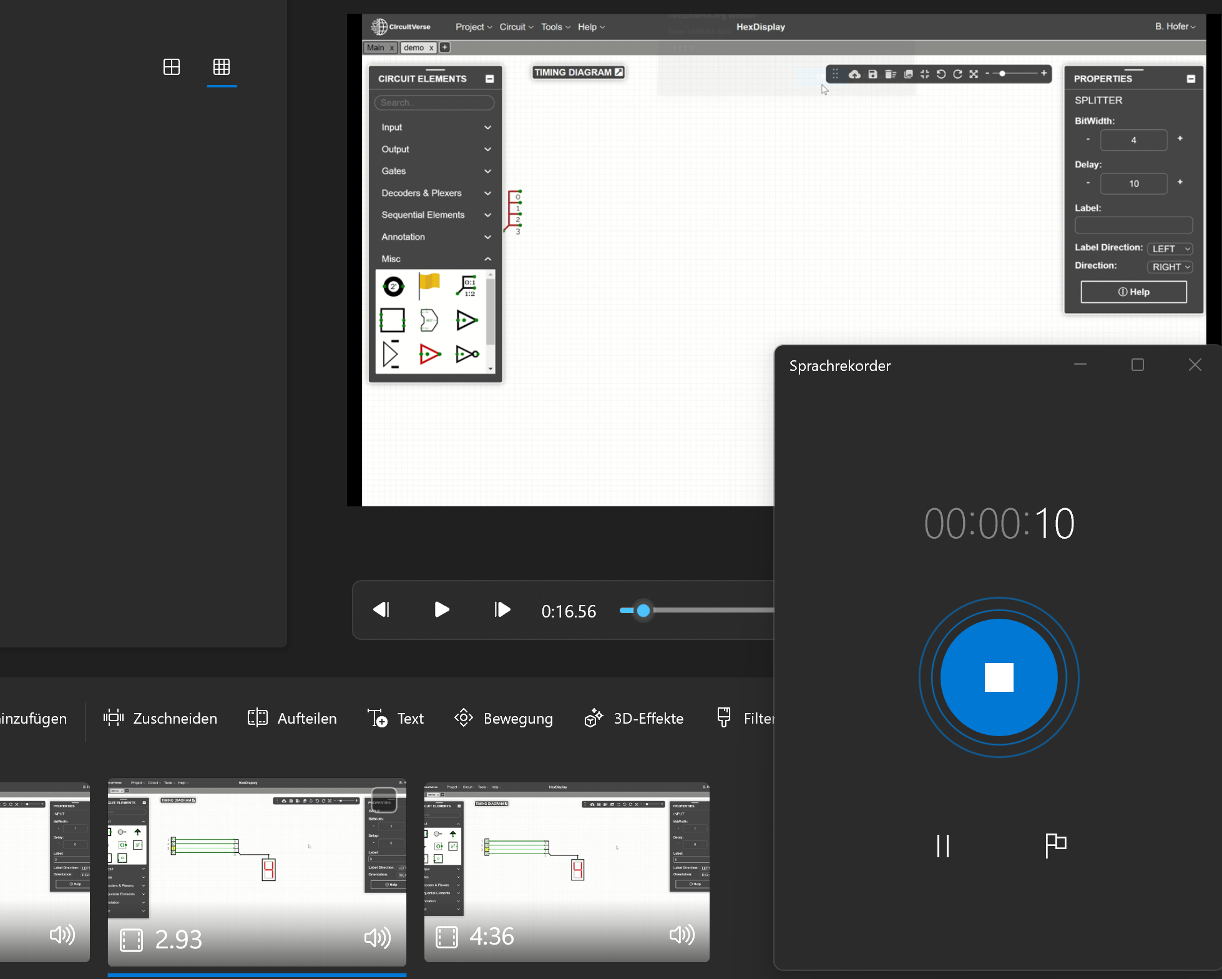Undo with the counter-clockwise arrow icon

941,74
